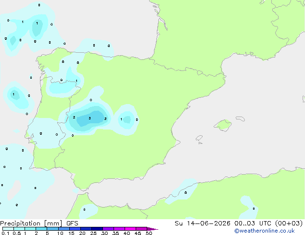Pick the lightest cyan 0.1 mm legend swatch

(8, 229)
